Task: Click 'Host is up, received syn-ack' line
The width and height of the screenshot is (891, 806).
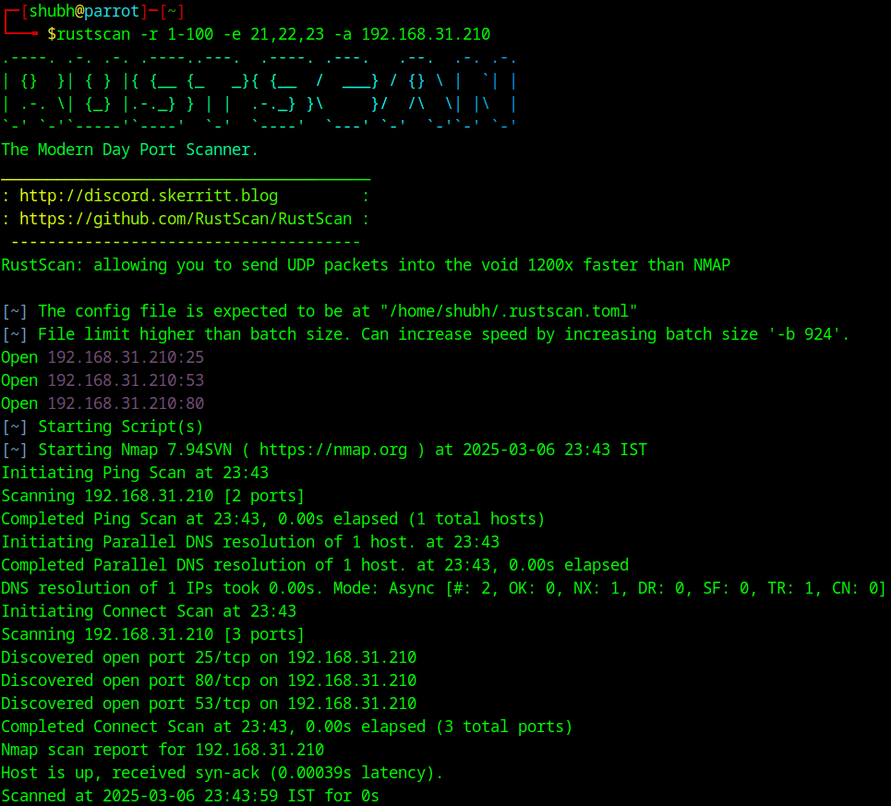Action: coord(223,773)
